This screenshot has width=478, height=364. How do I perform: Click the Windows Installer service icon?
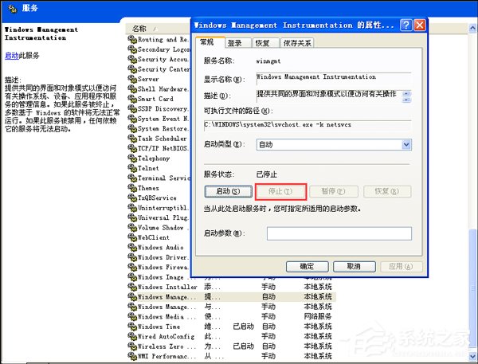pos(132,287)
